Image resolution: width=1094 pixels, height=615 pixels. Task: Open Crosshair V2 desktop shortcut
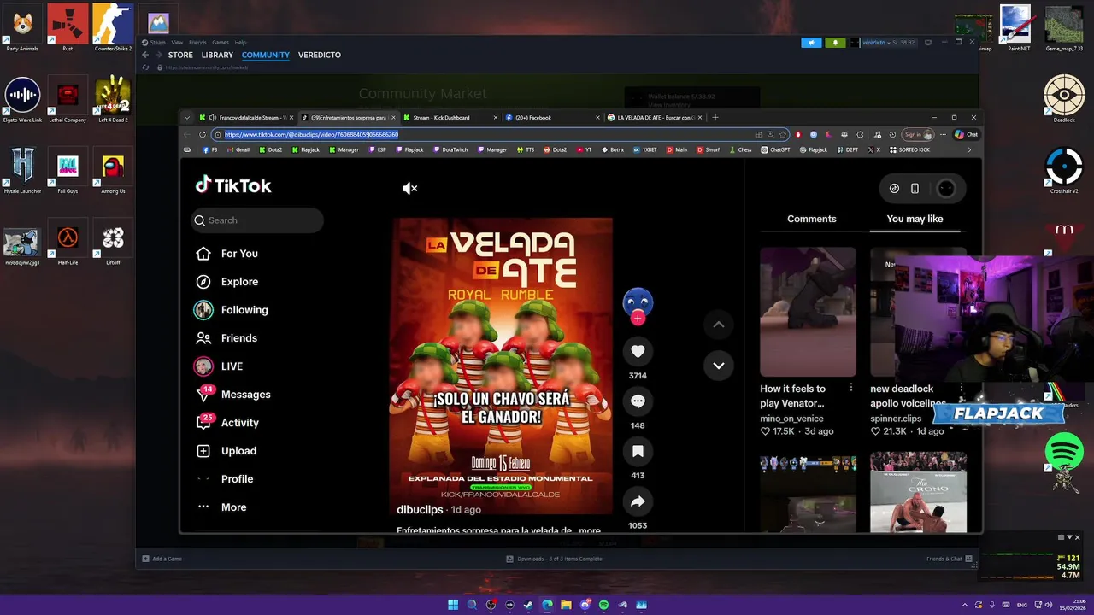coord(1064,170)
